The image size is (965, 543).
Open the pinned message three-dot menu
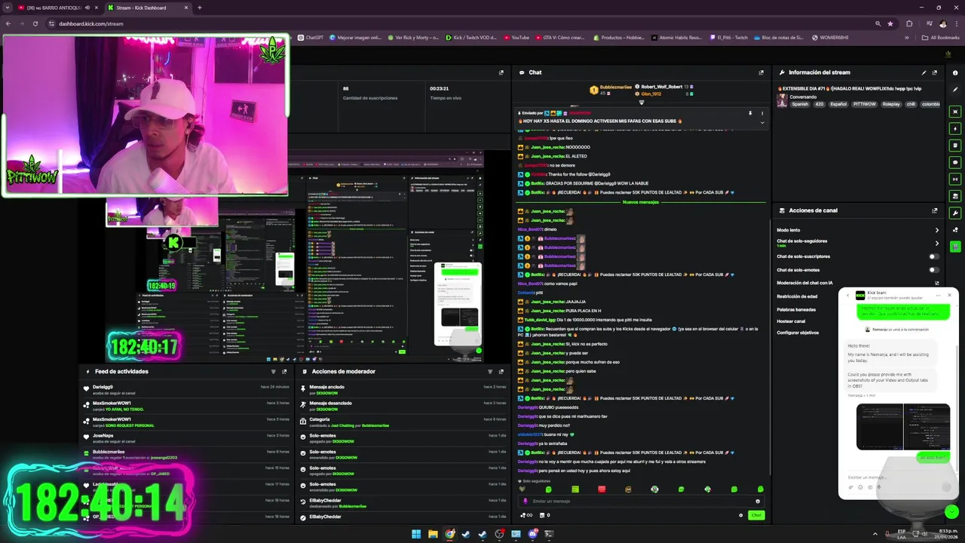click(x=761, y=112)
